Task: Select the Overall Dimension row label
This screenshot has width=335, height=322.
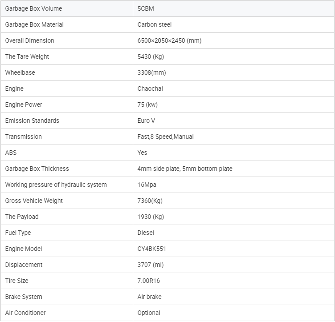Action: click(x=29, y=41)
